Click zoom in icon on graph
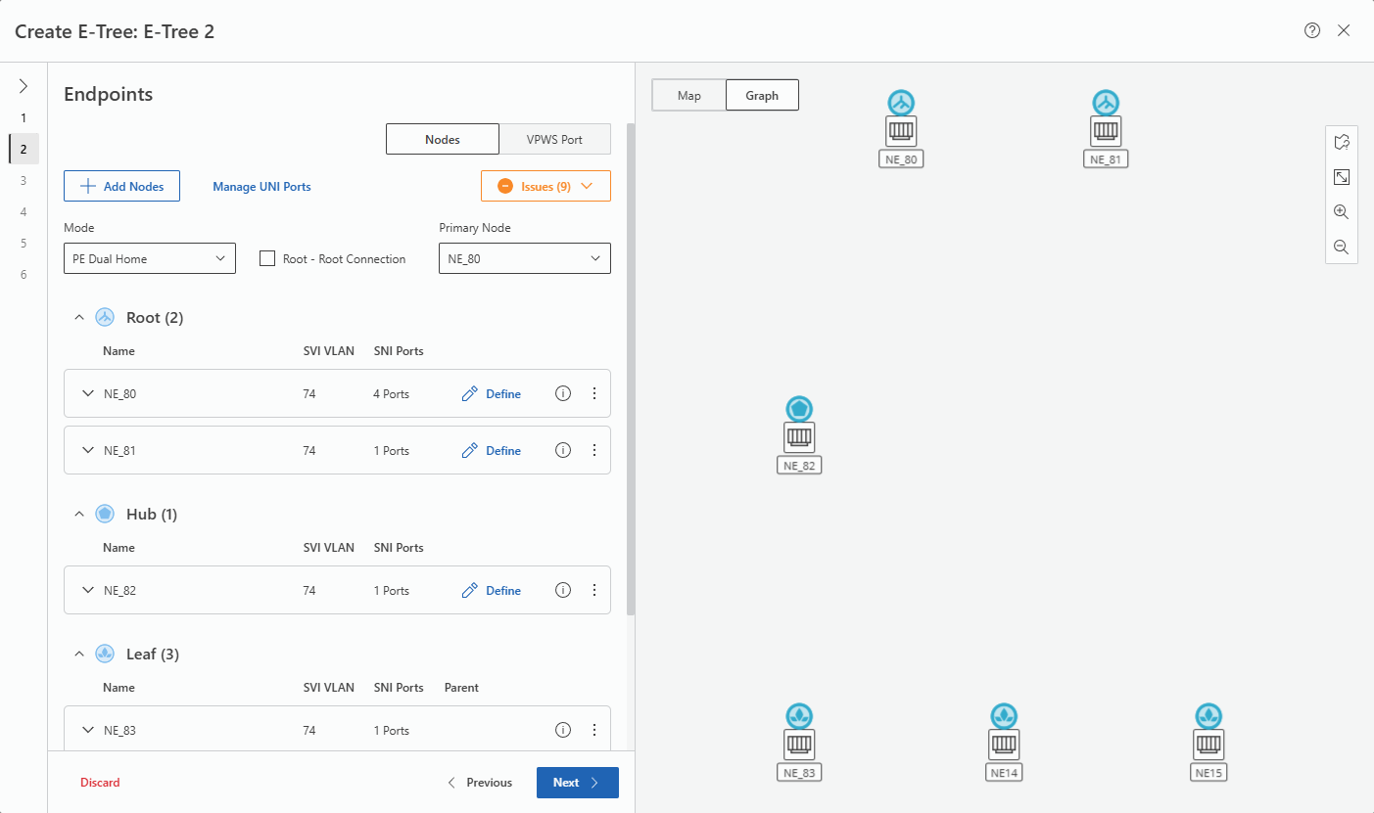The width and height of the screenshot is (1374, 813). [1341, 212]
